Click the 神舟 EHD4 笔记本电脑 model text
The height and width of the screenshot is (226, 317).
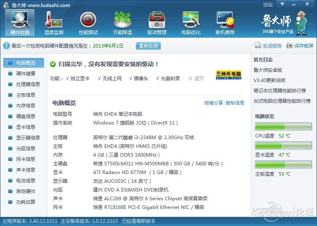point(118,114)
